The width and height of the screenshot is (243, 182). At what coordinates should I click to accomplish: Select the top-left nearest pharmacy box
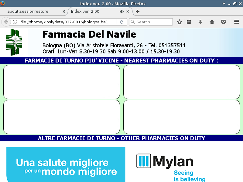62,82
